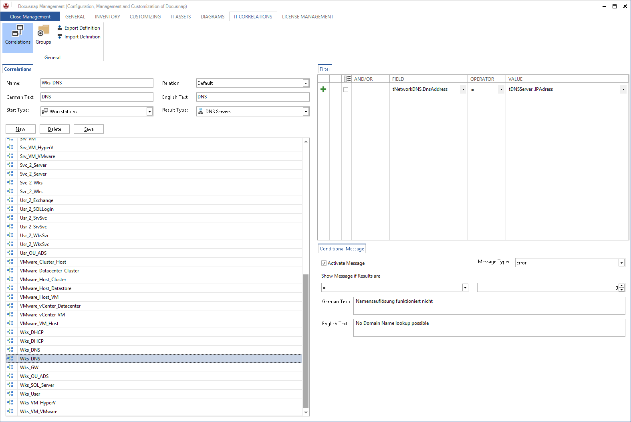Screen dimensions: 631x422
Task: Click the Delete button
Action: click(x=54, y=129)
